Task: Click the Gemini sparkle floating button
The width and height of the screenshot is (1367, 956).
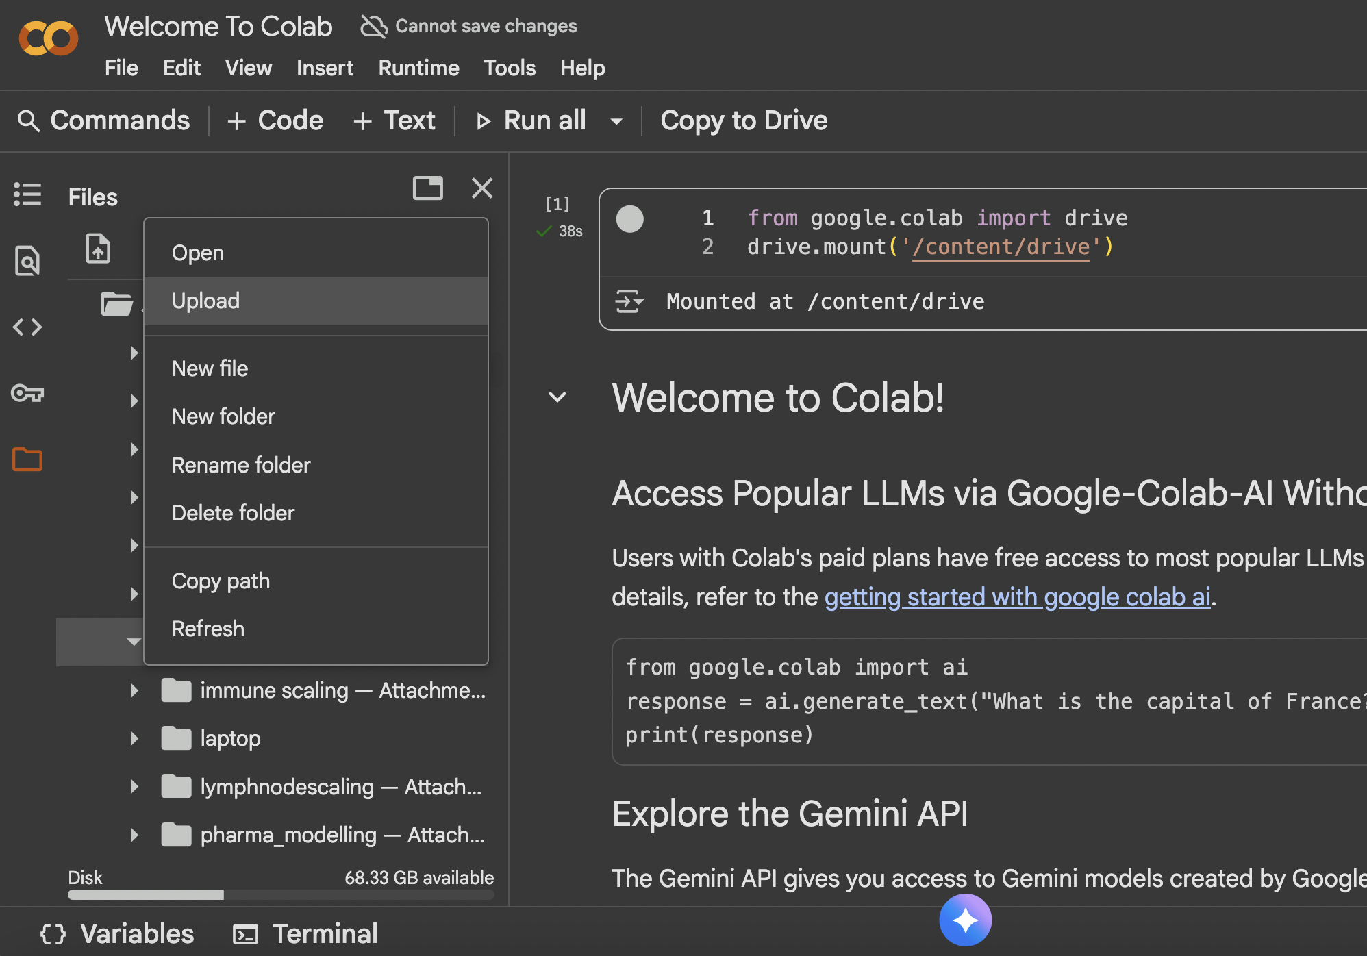Action: (965, 920)
